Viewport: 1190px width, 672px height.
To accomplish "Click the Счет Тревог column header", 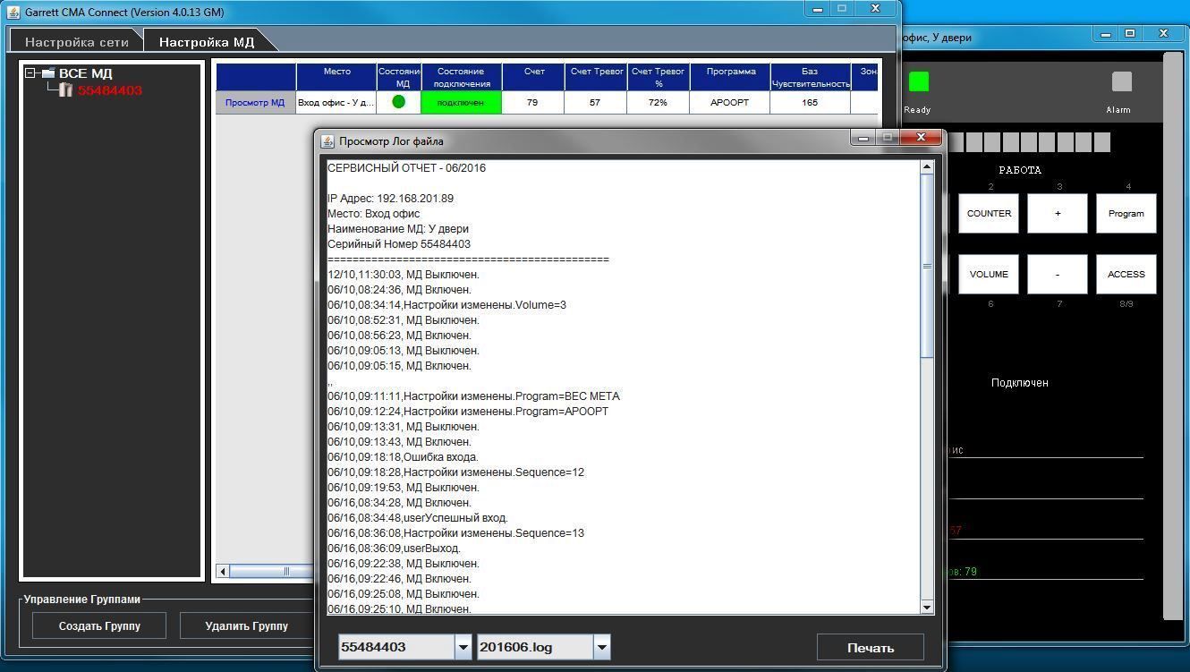I will tap(597, 77).
